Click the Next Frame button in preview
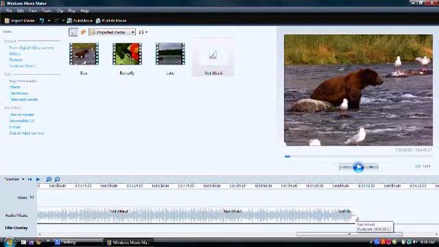The image size is (439, 247). 372,167
